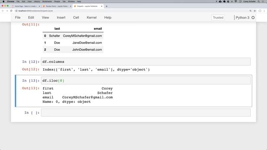Click the Corey Schafer user name
Image resolution: width=267 pixels, height=150 pixels.
249,1
